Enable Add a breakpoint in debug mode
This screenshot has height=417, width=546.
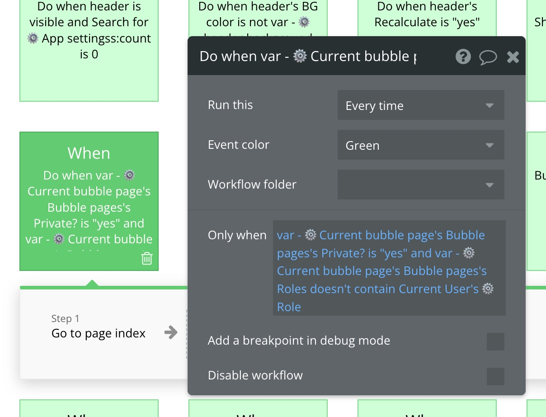495,341
